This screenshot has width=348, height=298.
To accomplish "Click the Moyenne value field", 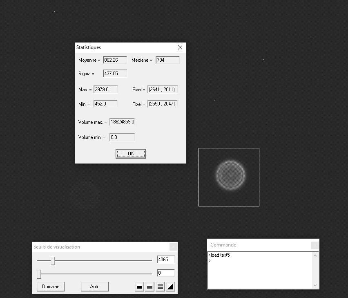I will (114, 60).
